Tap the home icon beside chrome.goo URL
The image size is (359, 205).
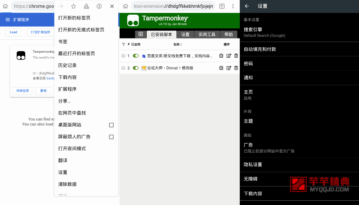click(x=5, y=6)
